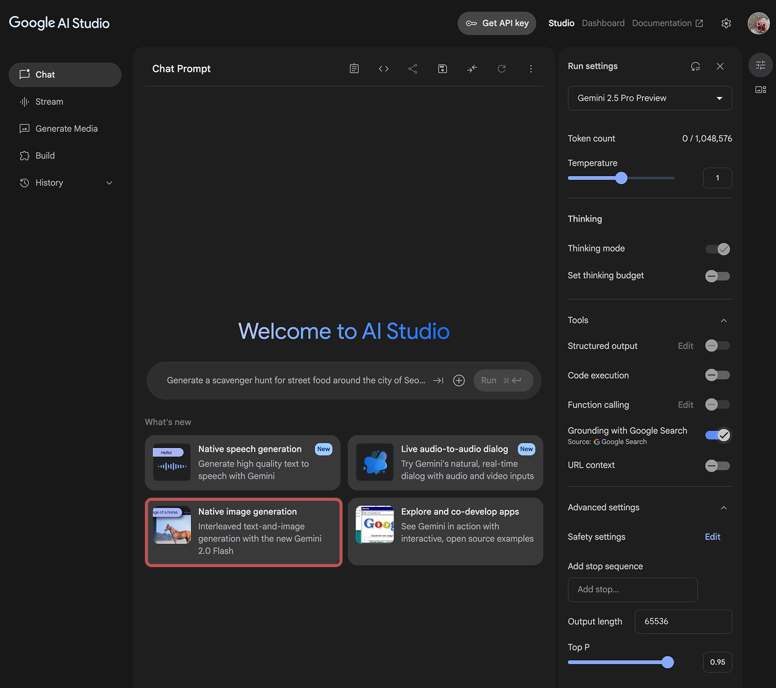776x688 pixels.
Task: Click the Output length field
Action: pos(683,622)
